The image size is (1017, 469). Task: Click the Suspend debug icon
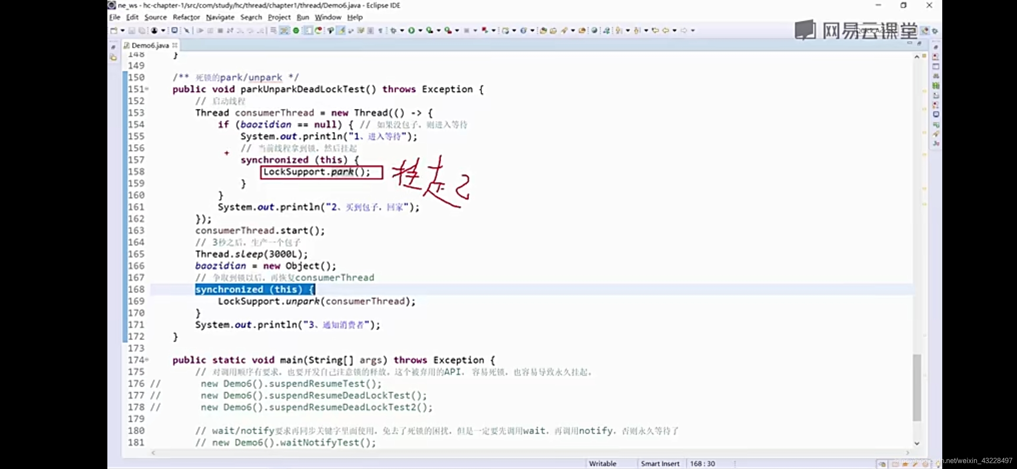[210, 30]
